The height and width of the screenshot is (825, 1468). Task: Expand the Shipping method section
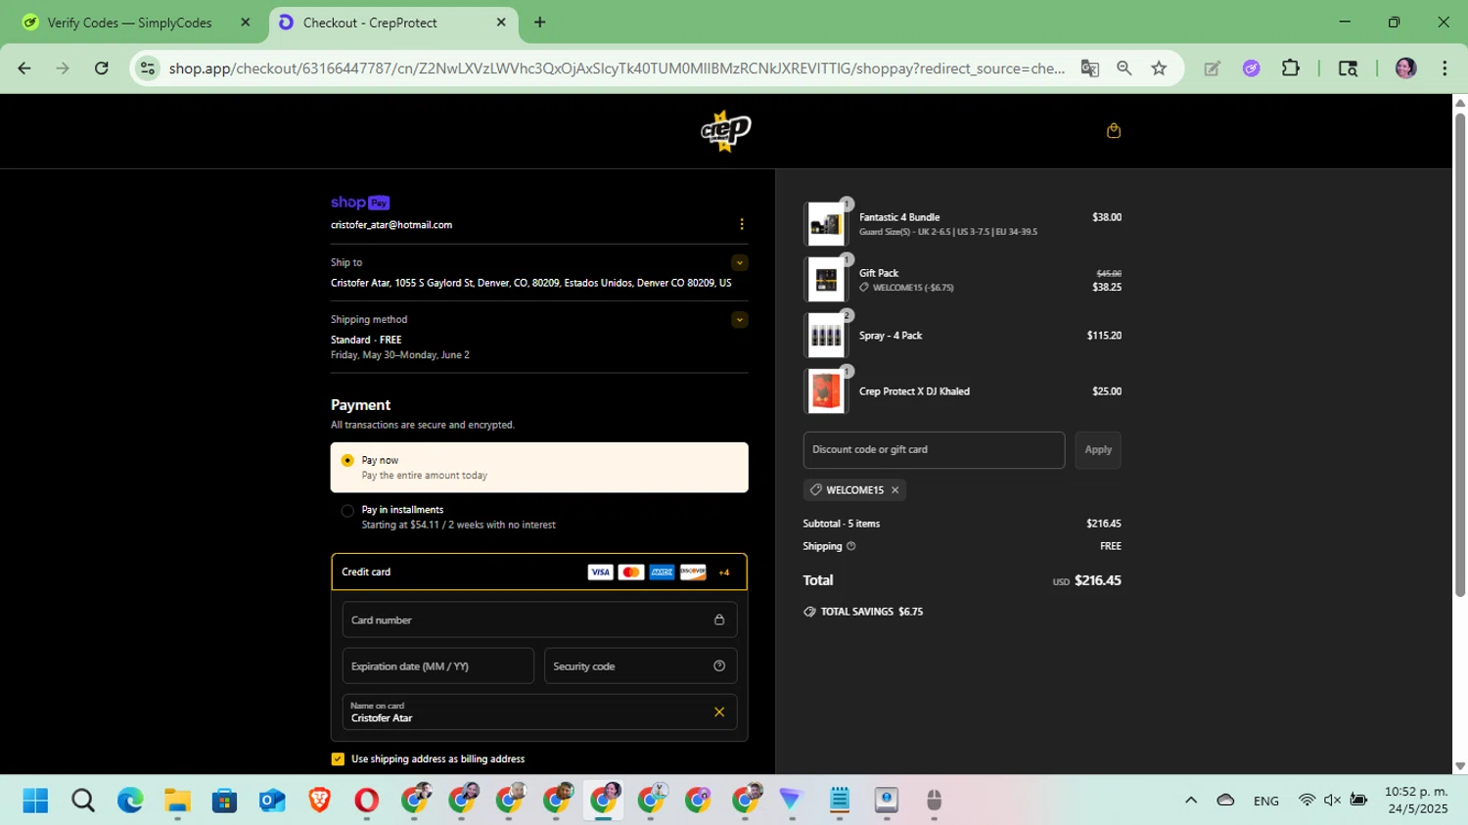coord(739,319)
